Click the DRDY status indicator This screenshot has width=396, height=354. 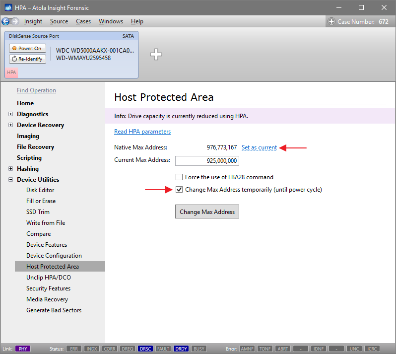181,349
